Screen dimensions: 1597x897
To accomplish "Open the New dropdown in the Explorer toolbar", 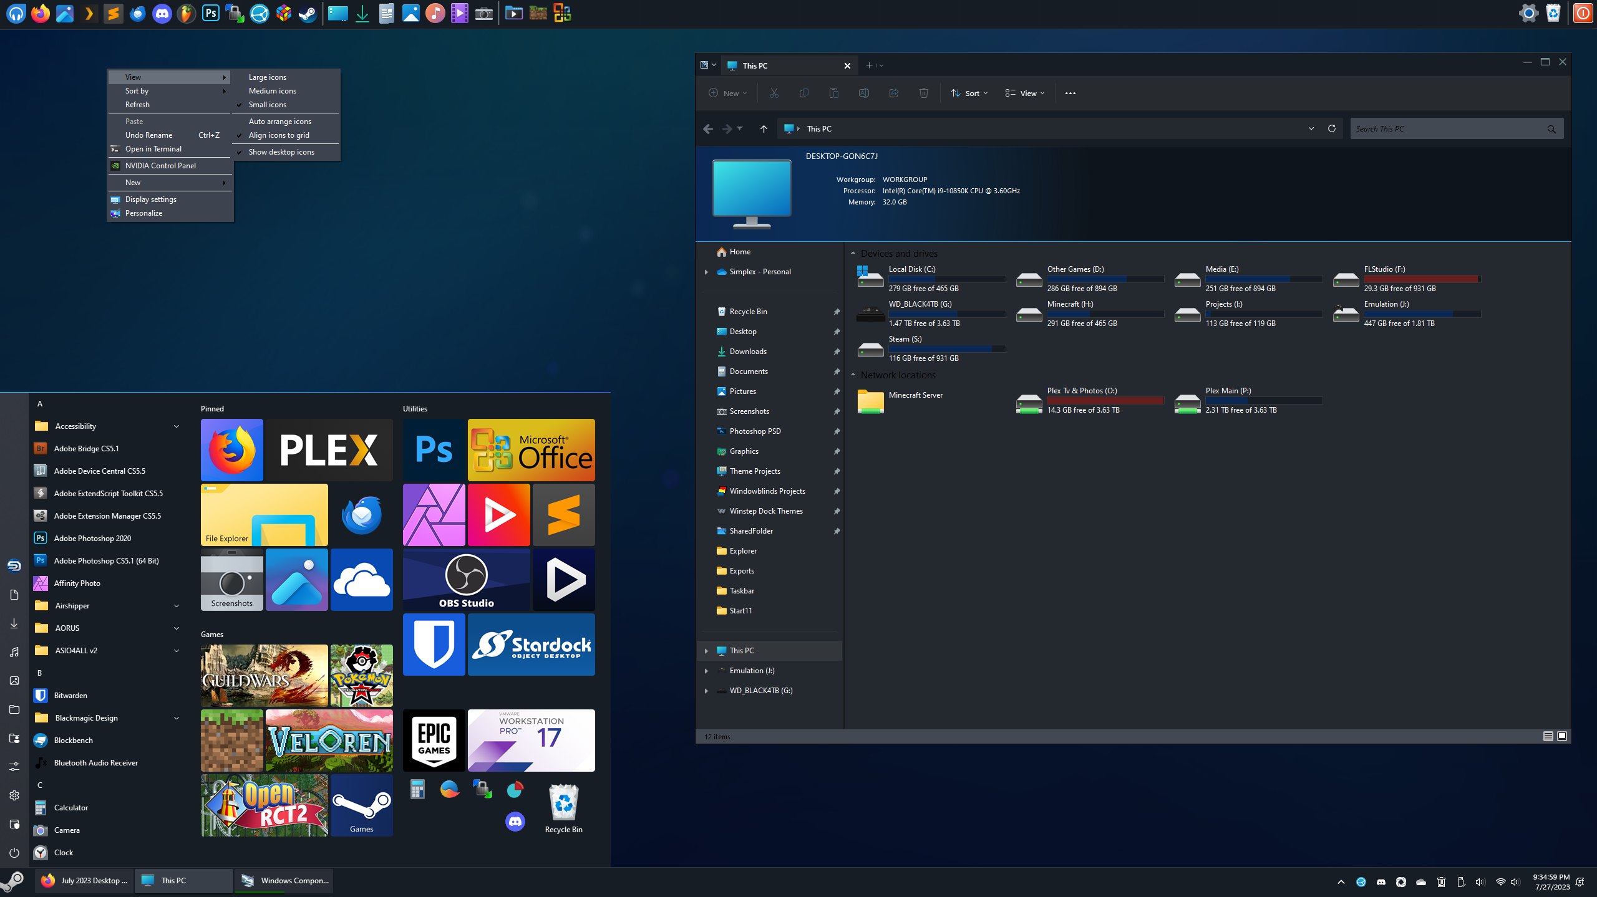I will [x=727, y=93].
